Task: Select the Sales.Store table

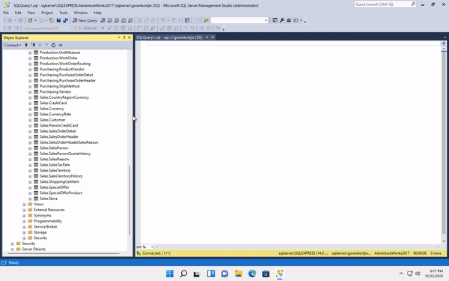Action: click(49, 199)
